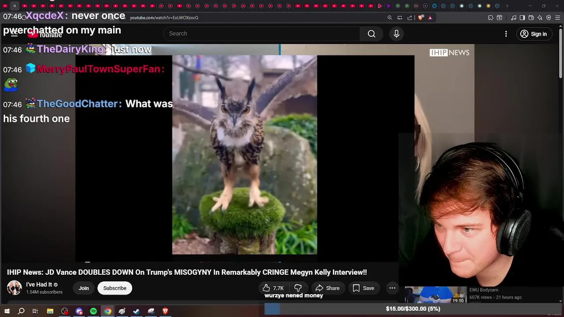This screenshot has width=564, height=317.
Task: Click the I've Had It channel avatar
Action: 14,288
